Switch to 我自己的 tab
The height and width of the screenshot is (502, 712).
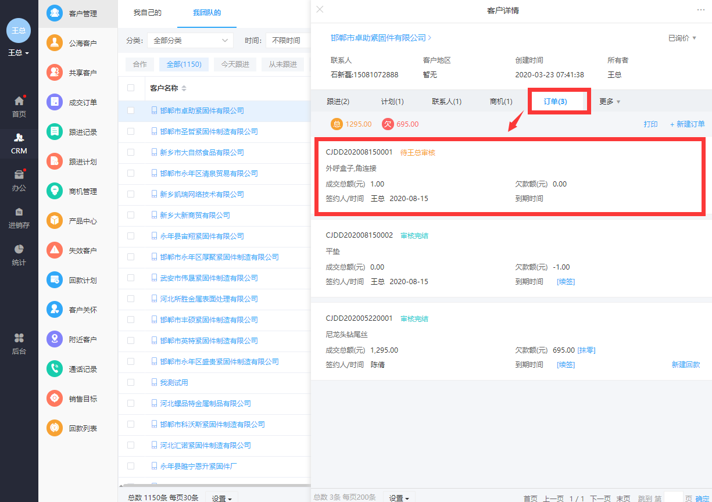tap(148, 13)
